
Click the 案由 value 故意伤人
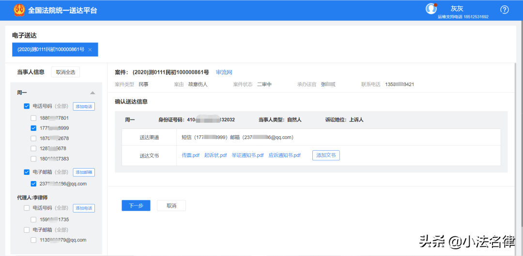pyautogui.click(x=198, y=85)
